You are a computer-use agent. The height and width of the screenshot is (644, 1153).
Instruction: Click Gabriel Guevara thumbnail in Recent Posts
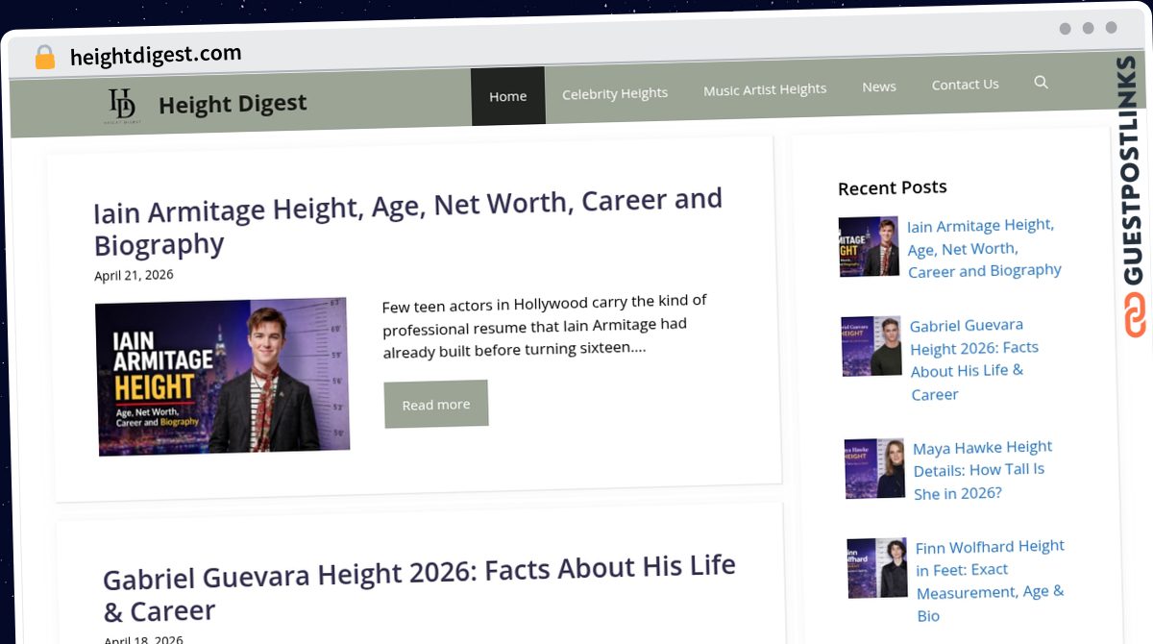[871, 346]
